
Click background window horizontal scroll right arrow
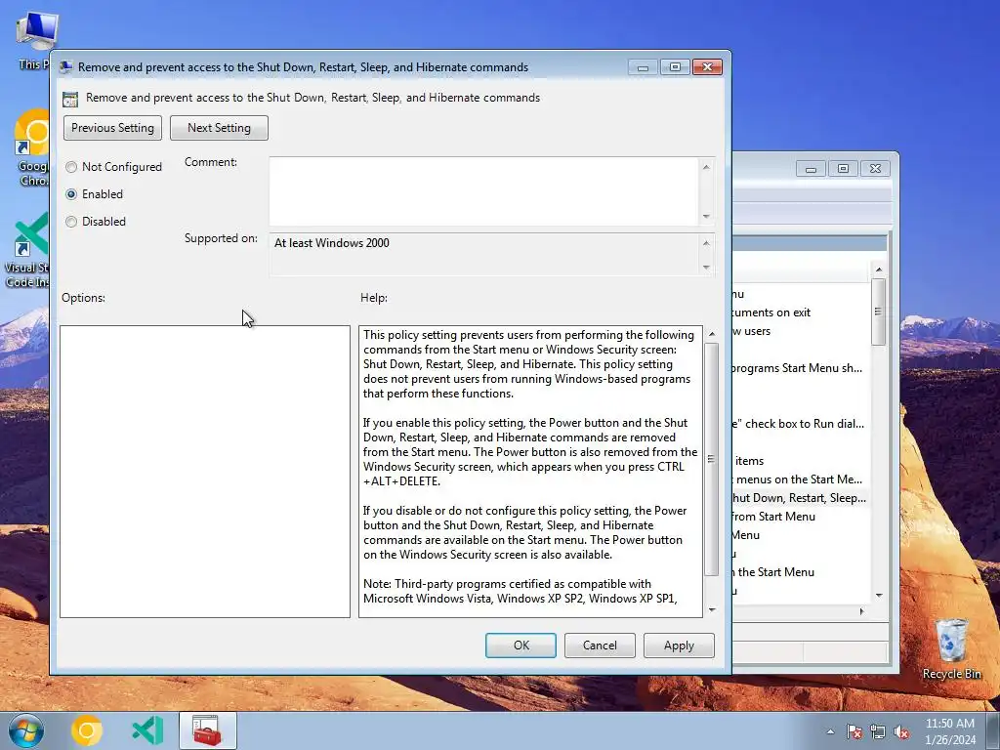(x=861, y=611)
